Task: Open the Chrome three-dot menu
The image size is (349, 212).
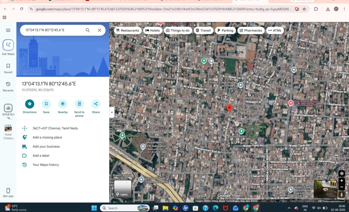Action: [x=344, y=9]
